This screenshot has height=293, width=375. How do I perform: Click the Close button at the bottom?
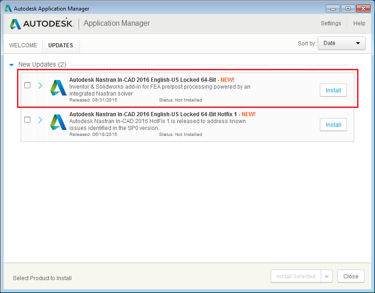(351, 276)
